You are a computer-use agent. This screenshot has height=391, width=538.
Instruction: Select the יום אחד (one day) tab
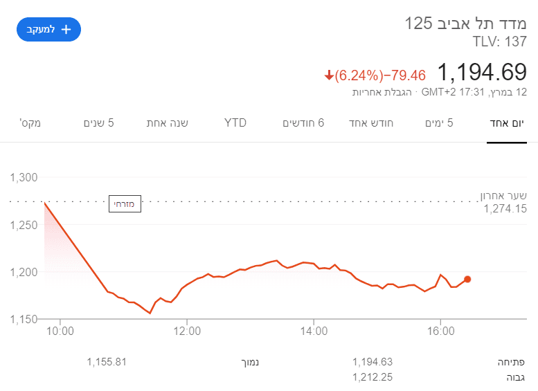(x=507, y=123)
